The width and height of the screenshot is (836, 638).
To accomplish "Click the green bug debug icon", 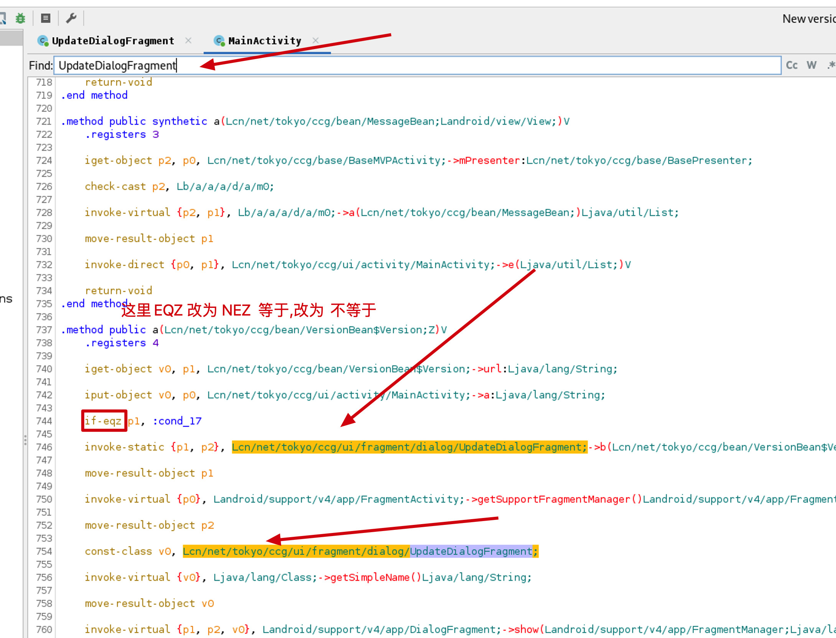I will [x=20, y=18].
